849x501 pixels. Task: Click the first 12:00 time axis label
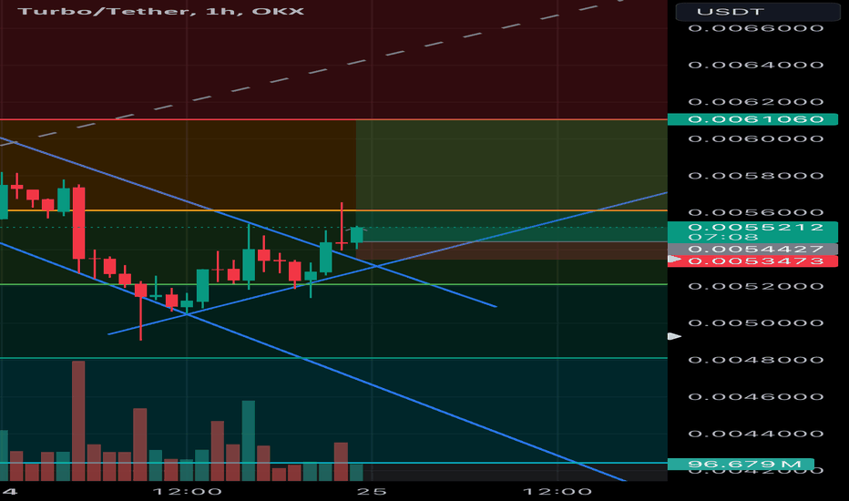click(x=187, y=492)
